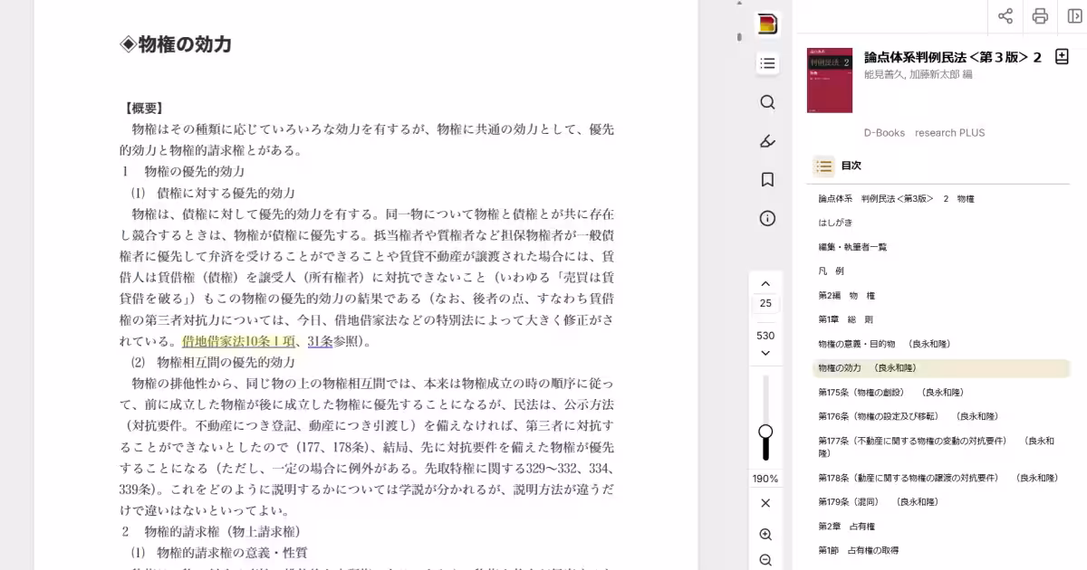Viewport: 1087px width, 570px height.
Task: Open the table of contents list icon
Action: click(766, 63)
